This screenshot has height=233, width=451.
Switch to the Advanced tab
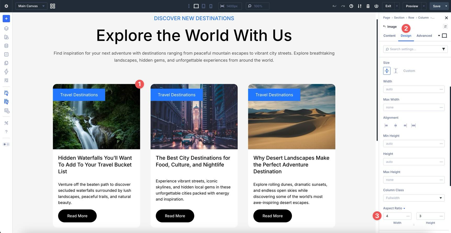pyautogui.click(x=424, y=36)
